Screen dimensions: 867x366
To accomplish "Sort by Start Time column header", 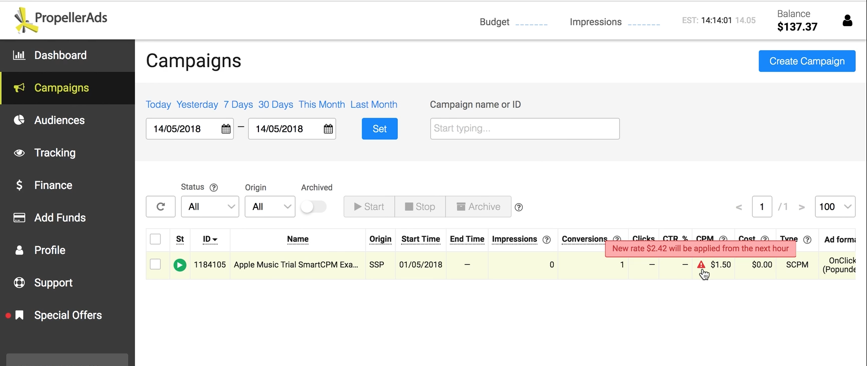I will tap(420, 239).
